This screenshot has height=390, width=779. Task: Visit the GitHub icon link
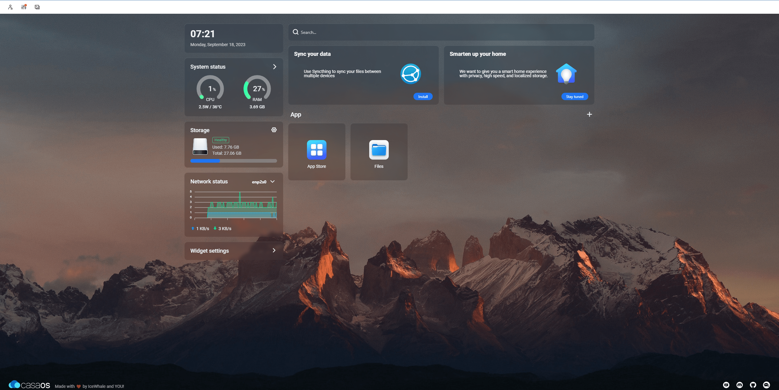point(753,385)
